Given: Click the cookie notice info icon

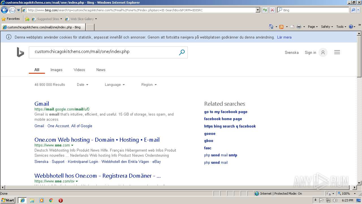Looking at the screenshot, I should (9, 37).
